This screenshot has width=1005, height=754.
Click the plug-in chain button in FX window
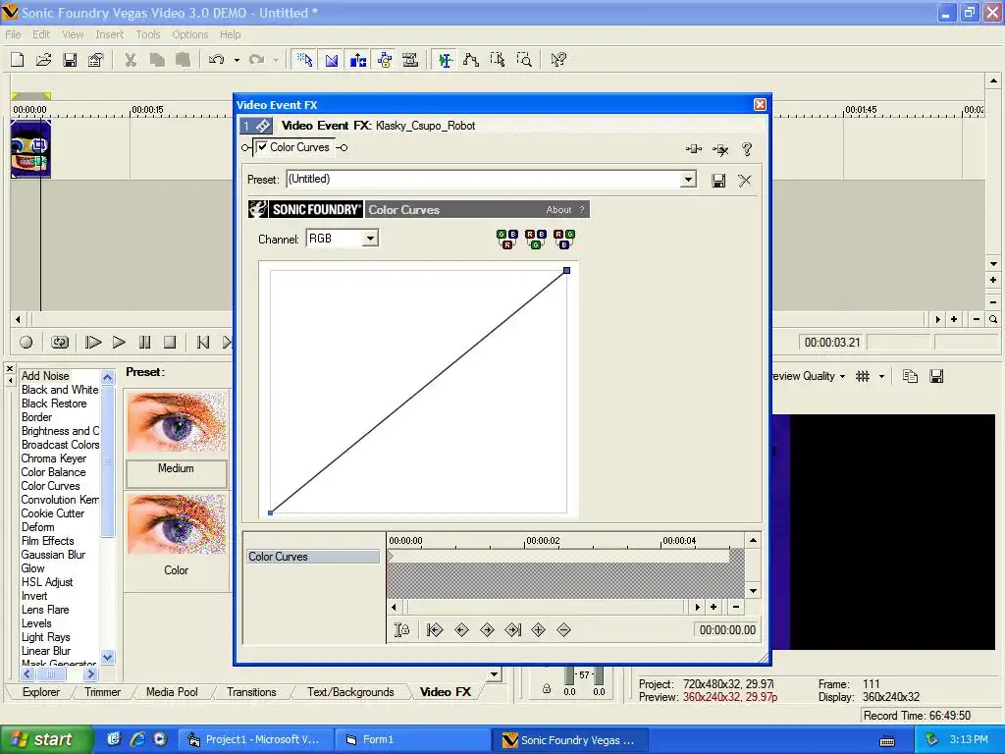[694, 149]
